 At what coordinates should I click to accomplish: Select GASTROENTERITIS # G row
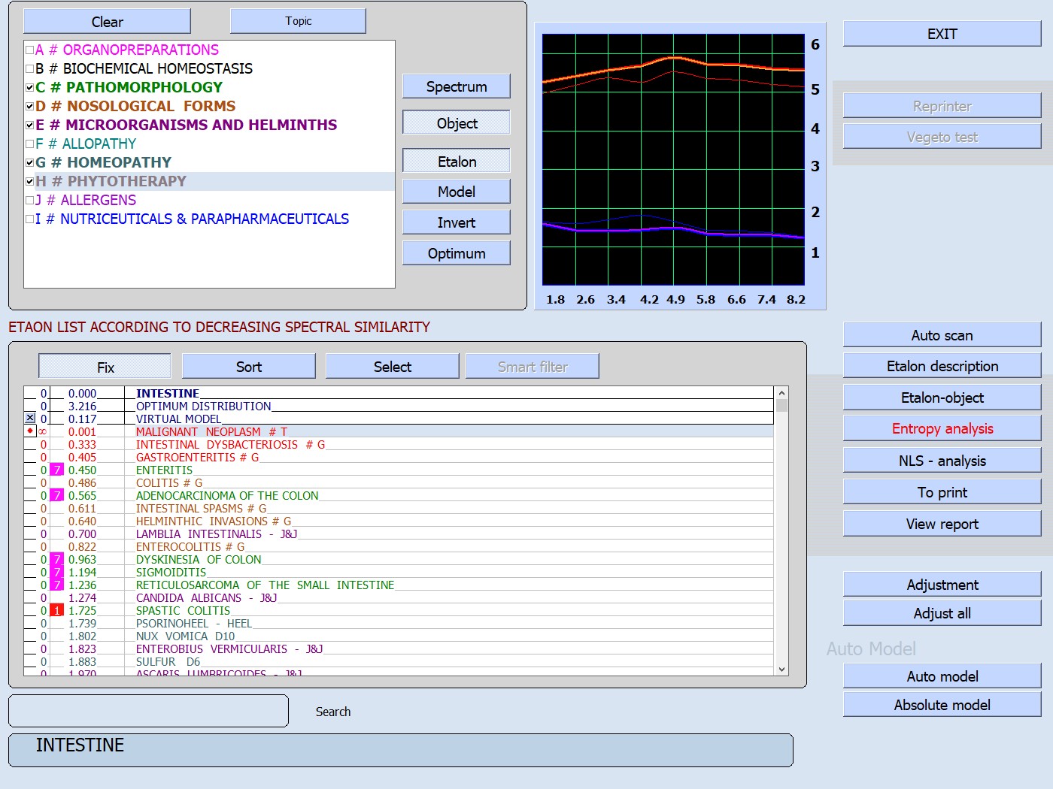399,457
